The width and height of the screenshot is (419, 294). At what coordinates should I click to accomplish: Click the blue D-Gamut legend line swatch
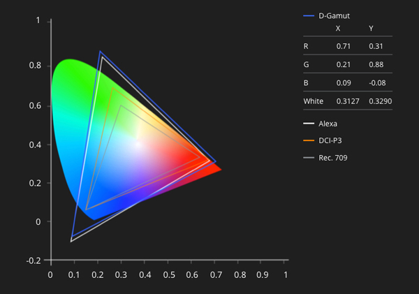tap(309, 15)
